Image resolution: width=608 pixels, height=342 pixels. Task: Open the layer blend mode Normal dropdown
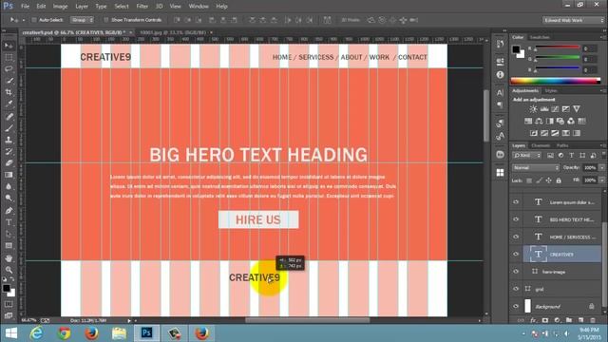[x=536, y=168]
